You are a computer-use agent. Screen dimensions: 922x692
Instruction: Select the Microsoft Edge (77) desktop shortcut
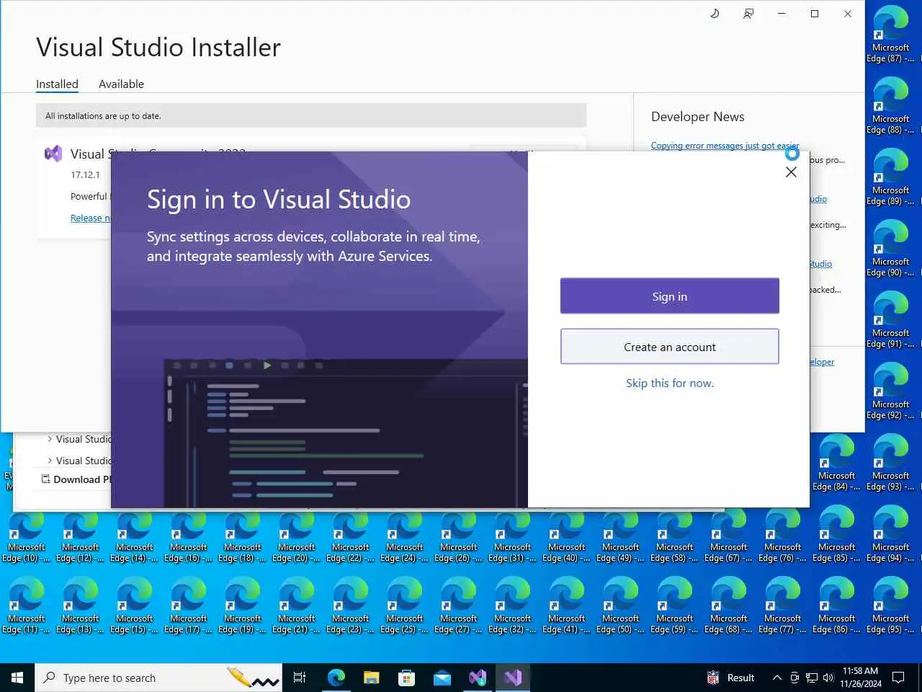[x=782, y=605]
